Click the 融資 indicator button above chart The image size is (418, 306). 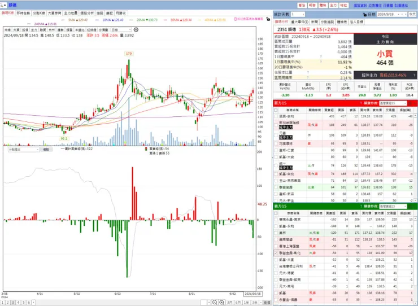(43, 29)
